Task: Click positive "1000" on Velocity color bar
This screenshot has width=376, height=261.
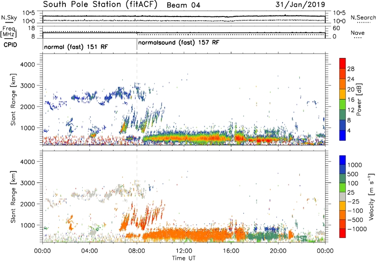Action: (355, 165)
